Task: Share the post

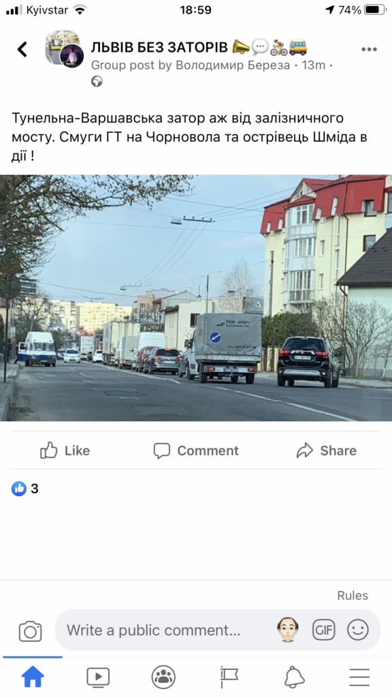Action: click(327, 451)
